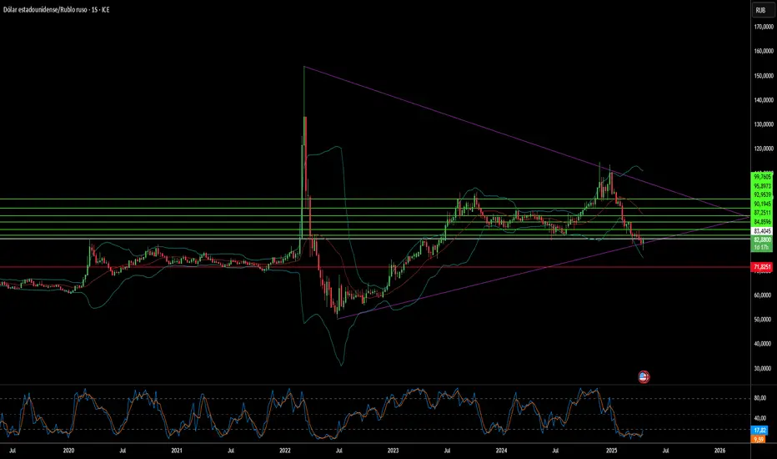
Task: Select the green 84,8596 price label
Action: pos(762,222)
